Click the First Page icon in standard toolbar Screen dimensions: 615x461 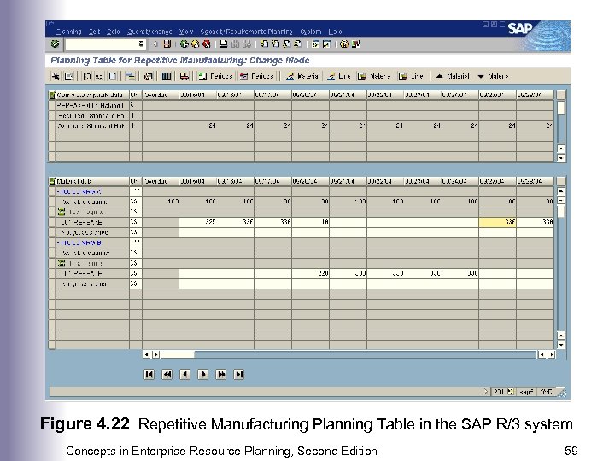(x=264, y=44)
